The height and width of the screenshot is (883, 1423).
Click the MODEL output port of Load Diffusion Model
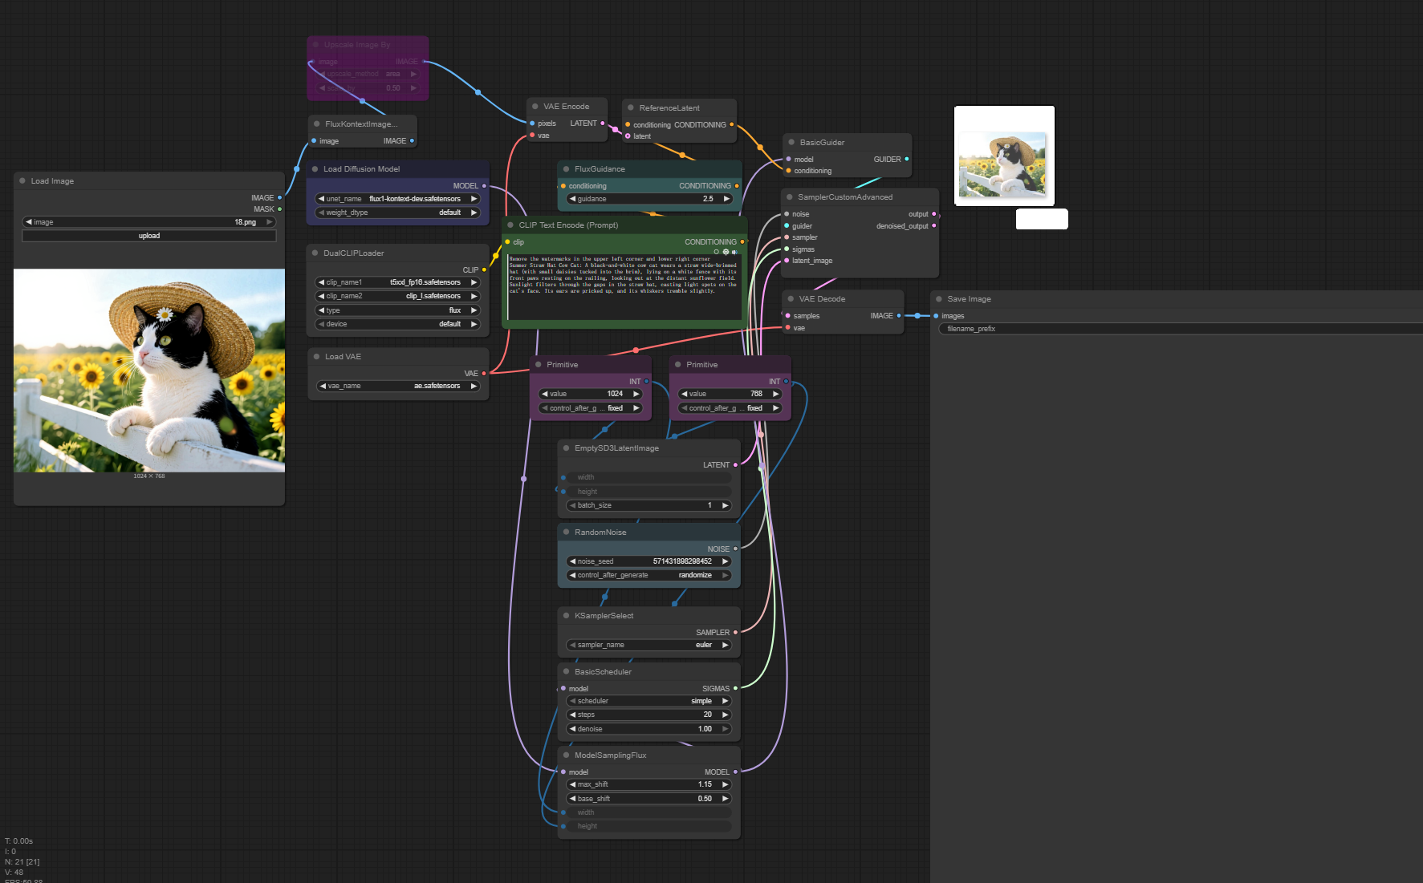(x=484, y=186)
